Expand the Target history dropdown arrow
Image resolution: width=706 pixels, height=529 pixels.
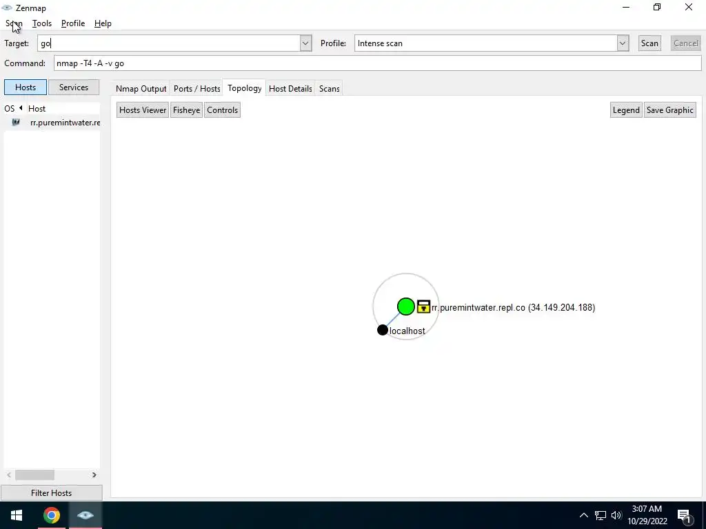tap(305, 43)
